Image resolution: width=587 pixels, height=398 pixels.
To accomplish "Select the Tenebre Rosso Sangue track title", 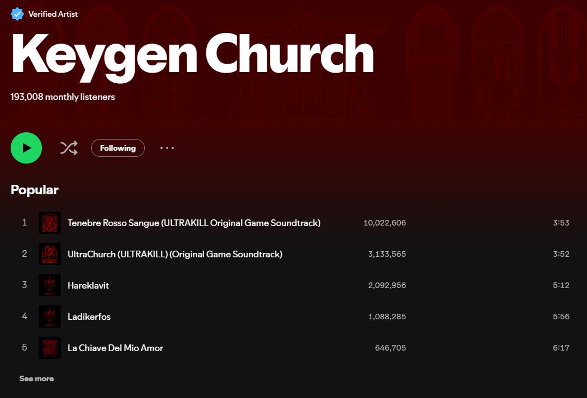I will 194,223.
